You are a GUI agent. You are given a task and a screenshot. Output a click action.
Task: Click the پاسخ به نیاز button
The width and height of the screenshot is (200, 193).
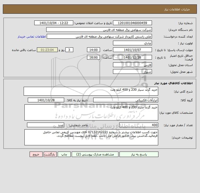[139, 154]
